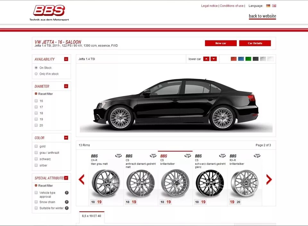
Task: Open 360° view for CS brilliantsilber
Action: (188, 156)
